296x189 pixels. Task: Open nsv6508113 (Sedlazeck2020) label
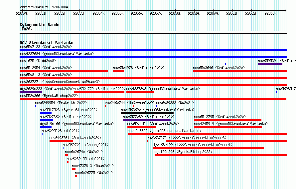(46, 75)
